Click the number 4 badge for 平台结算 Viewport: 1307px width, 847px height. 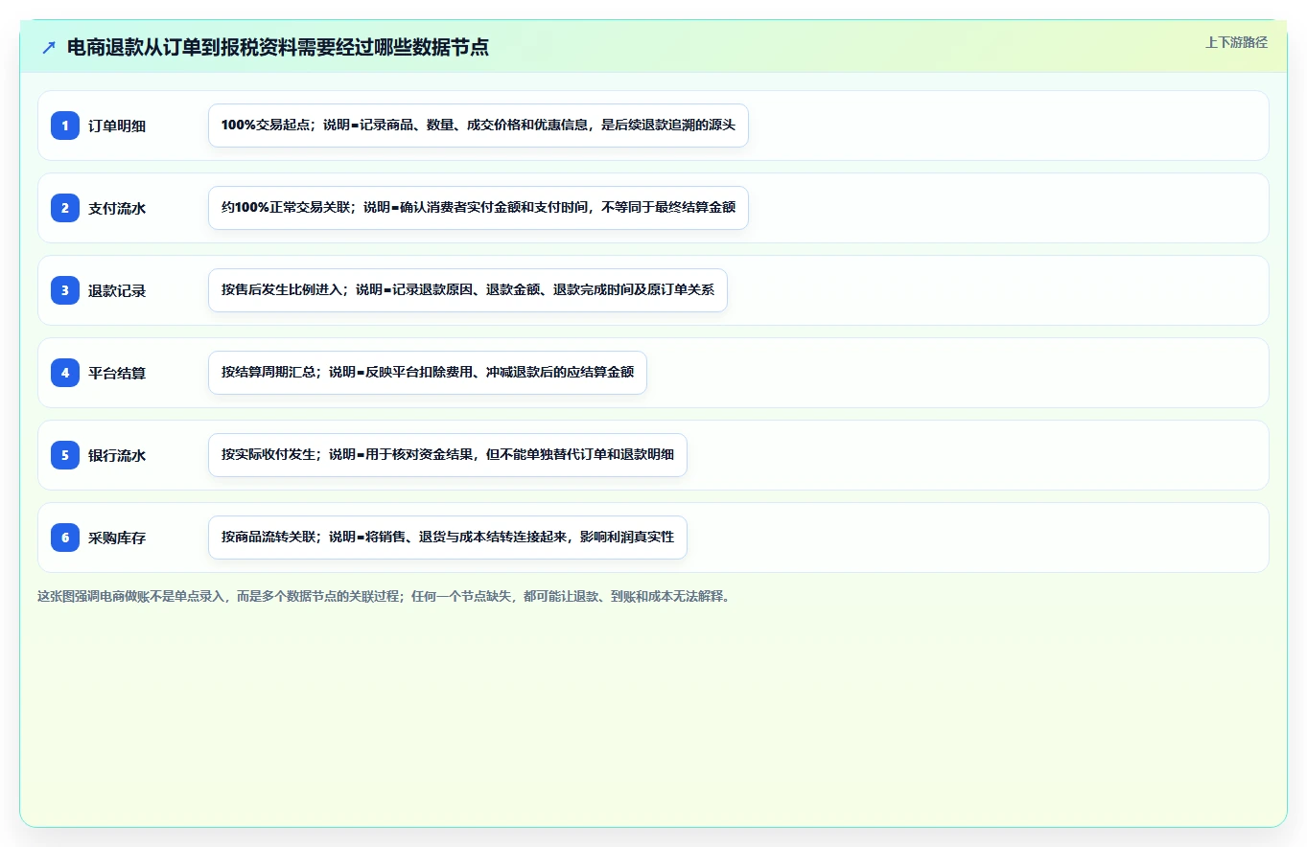pyautogui.click(x=65, y=372)
